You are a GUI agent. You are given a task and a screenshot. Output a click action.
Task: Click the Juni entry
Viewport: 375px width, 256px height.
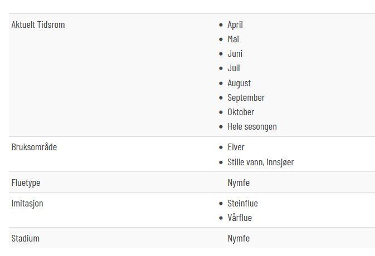235,54
